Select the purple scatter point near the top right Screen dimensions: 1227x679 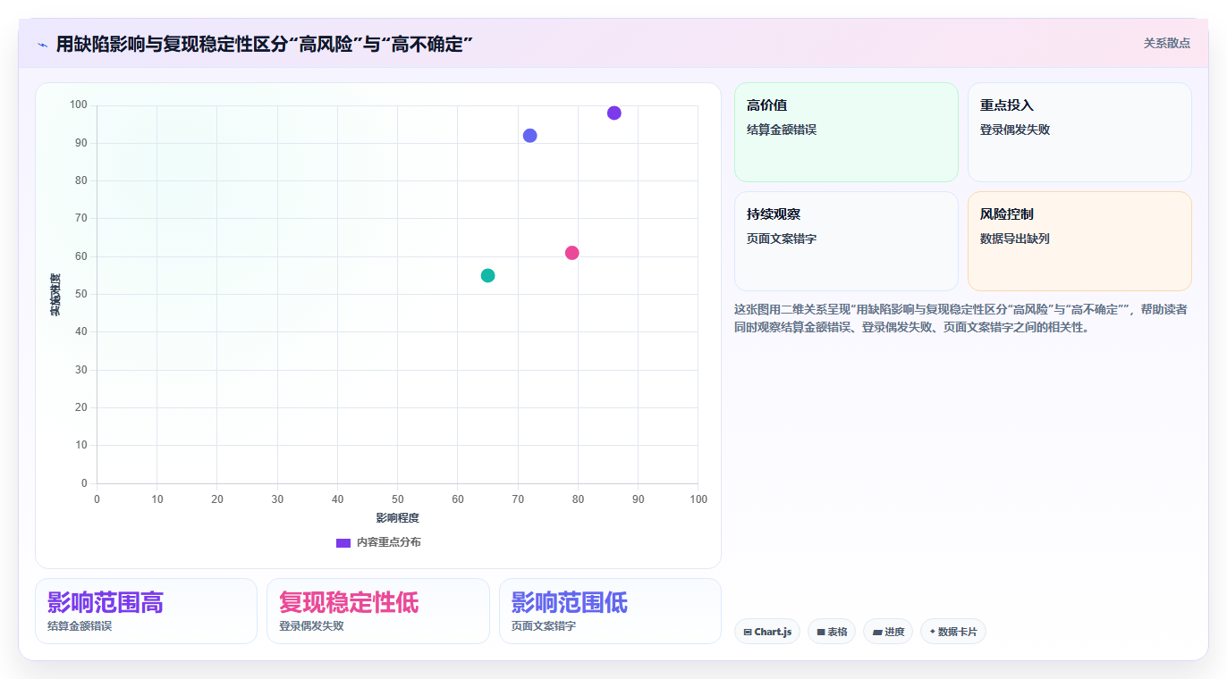point(613,113)
